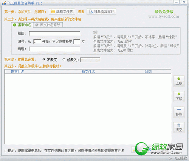Click the green check icon on 重新命名 tab
Viewport: 189px width, 161px height.
point(15,25)
